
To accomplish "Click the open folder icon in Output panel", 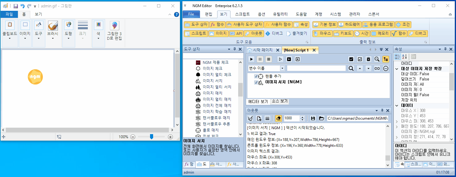I will point(321,118).
